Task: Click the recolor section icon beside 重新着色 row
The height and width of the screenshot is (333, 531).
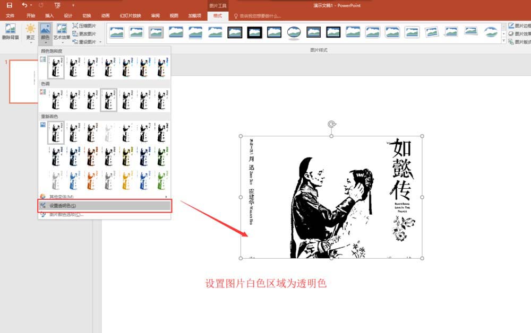Action: coord(42,125)
